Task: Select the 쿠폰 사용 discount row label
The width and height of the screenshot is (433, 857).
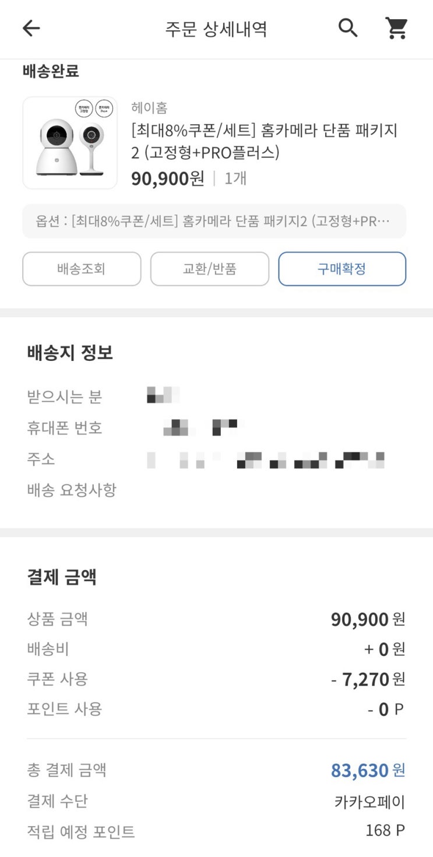Action: pos(58,679)
